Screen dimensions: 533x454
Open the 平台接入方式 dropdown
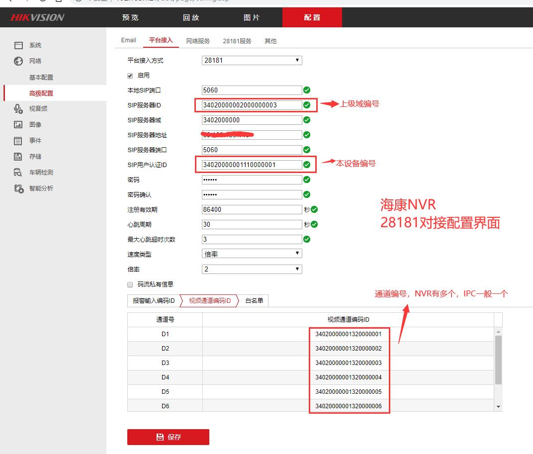click(x=252, y=60)
